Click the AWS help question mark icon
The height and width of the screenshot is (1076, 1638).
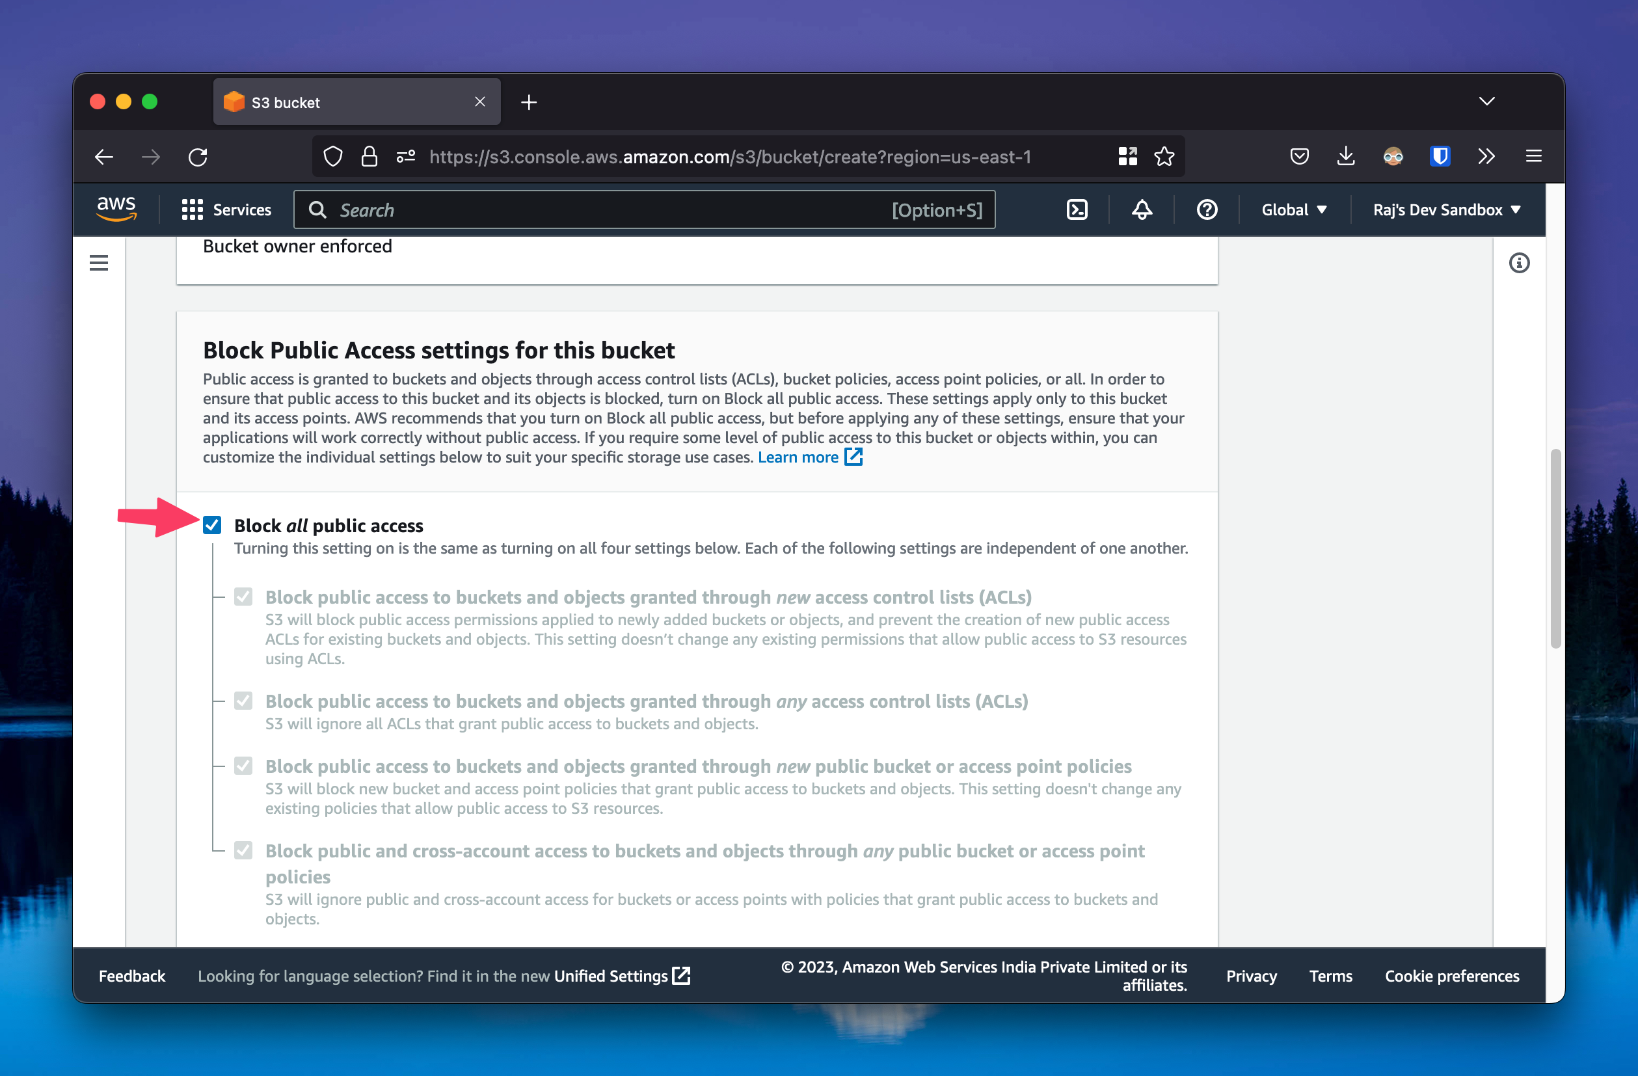click(x=1207, y=210)
